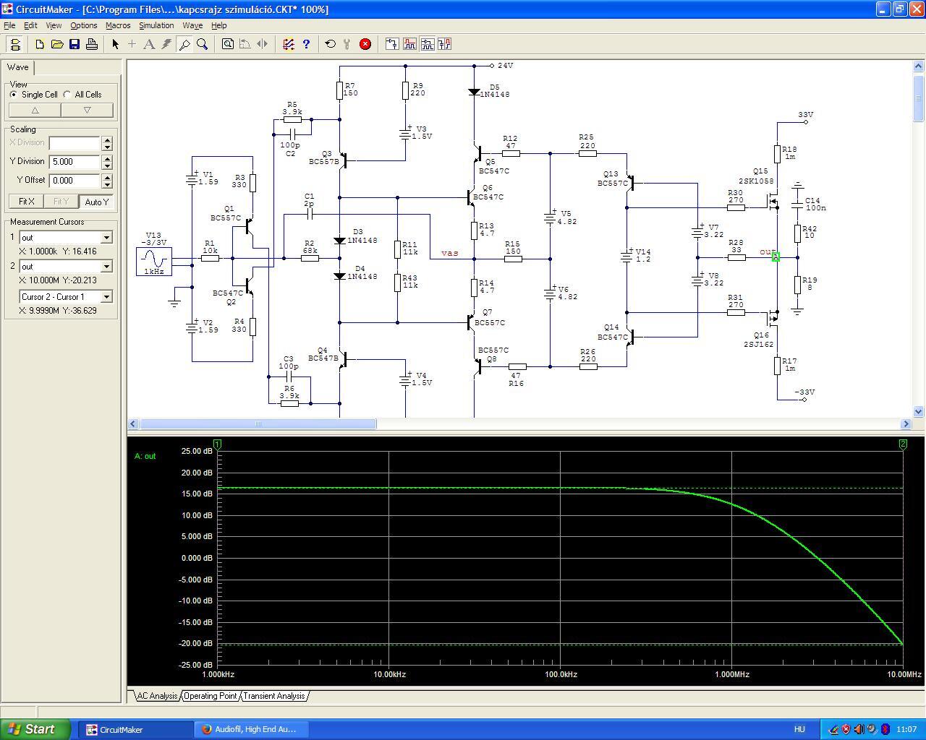
Task: Select the Single Cell radio button
Action: point(14,95)
